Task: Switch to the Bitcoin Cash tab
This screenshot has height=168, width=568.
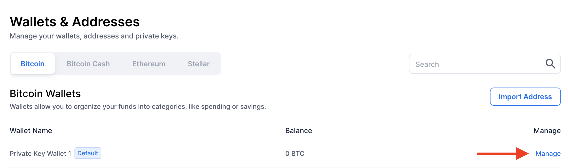Action: 88,64
